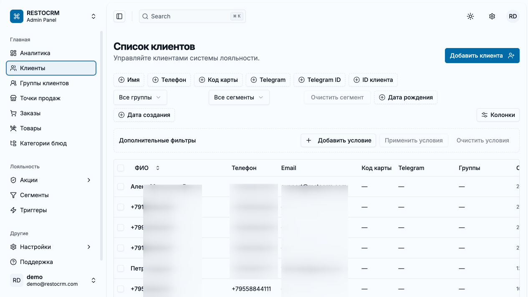Switch theme with the sun icon
Viewport: 528px width, 297px height.
point(470,16)
